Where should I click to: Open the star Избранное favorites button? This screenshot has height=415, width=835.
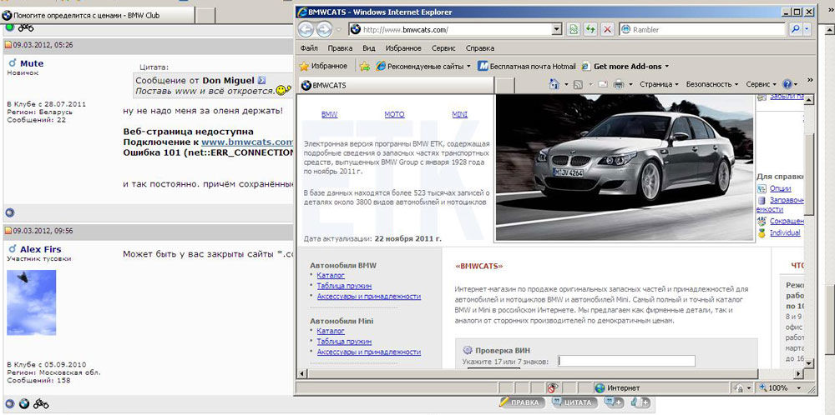click(323, 66)
